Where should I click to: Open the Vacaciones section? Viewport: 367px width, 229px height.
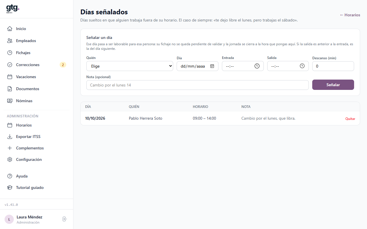(x=37, y=77)
